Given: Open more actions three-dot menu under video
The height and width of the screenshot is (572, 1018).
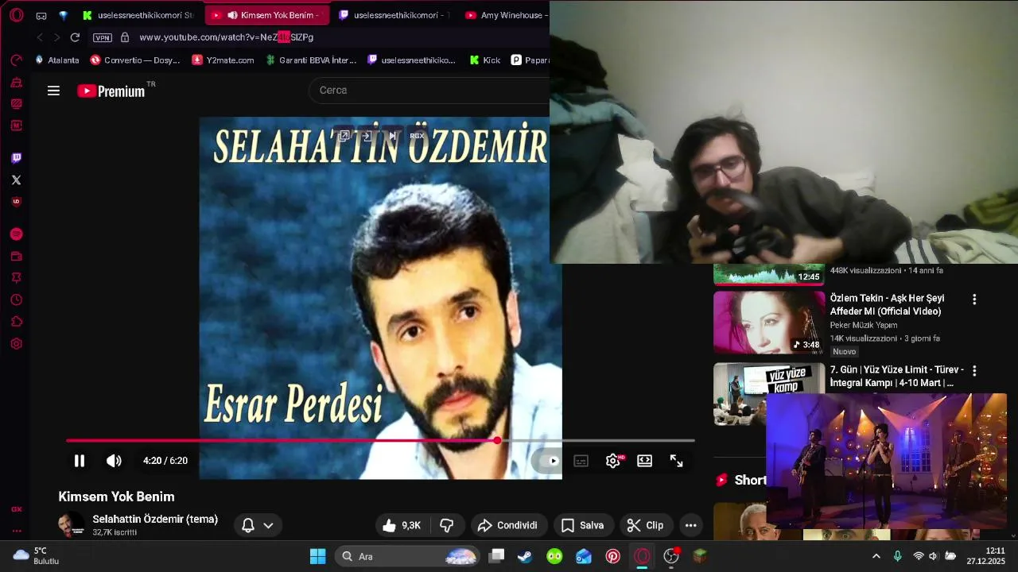Looking at the screenshot, I should tap(691, 525).
